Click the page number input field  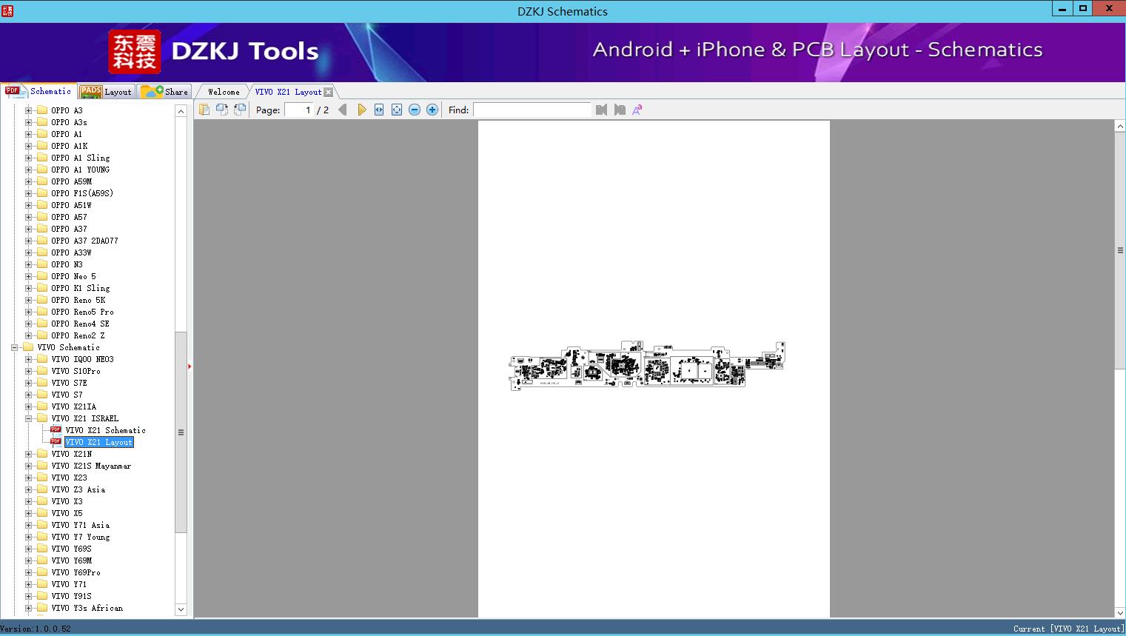click(x=299, y=110)
